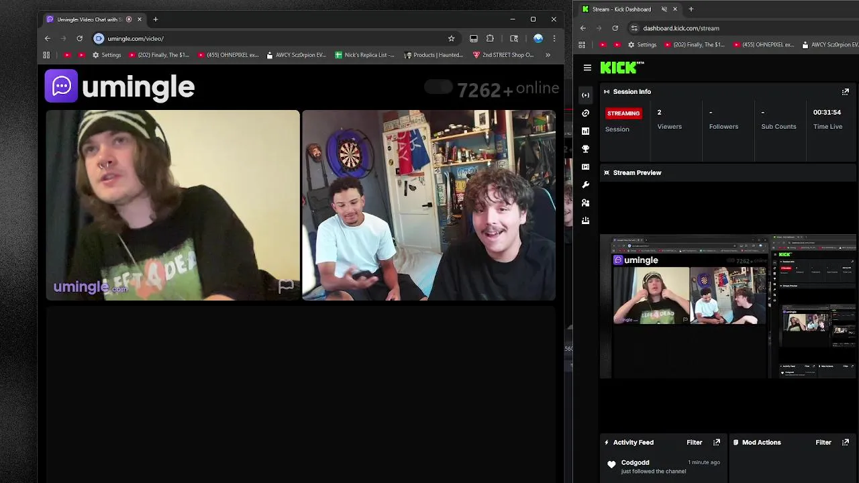The width and height of the screenshot is (859, 483).
Task: Open Products Haunted bookmark
Action: coord(433,55)
